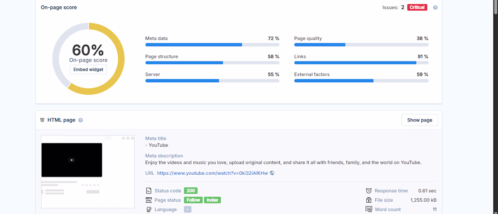The width and height of the screenshot is (498, 214).
Task: Click the Meta description paragraph text
Action: 283,163
